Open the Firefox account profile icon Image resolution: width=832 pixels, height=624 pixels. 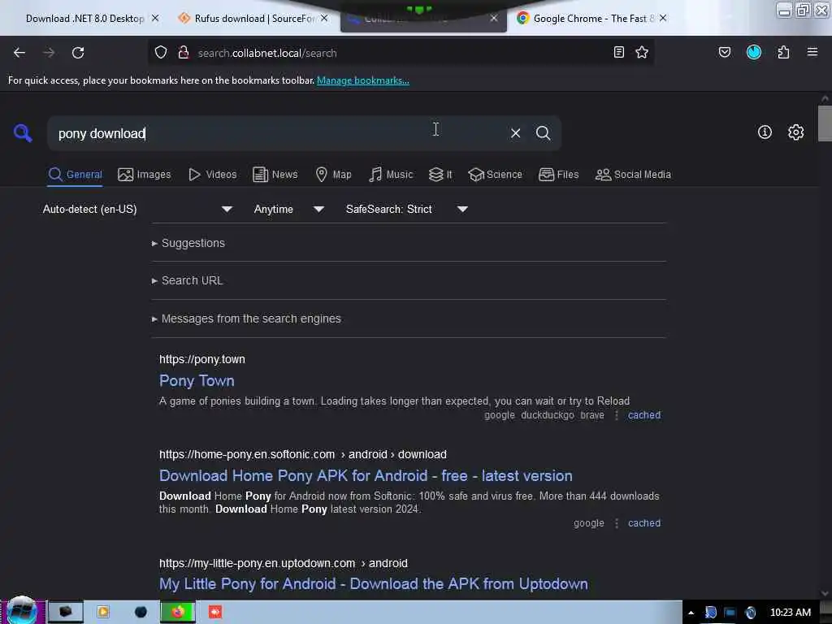754,52
